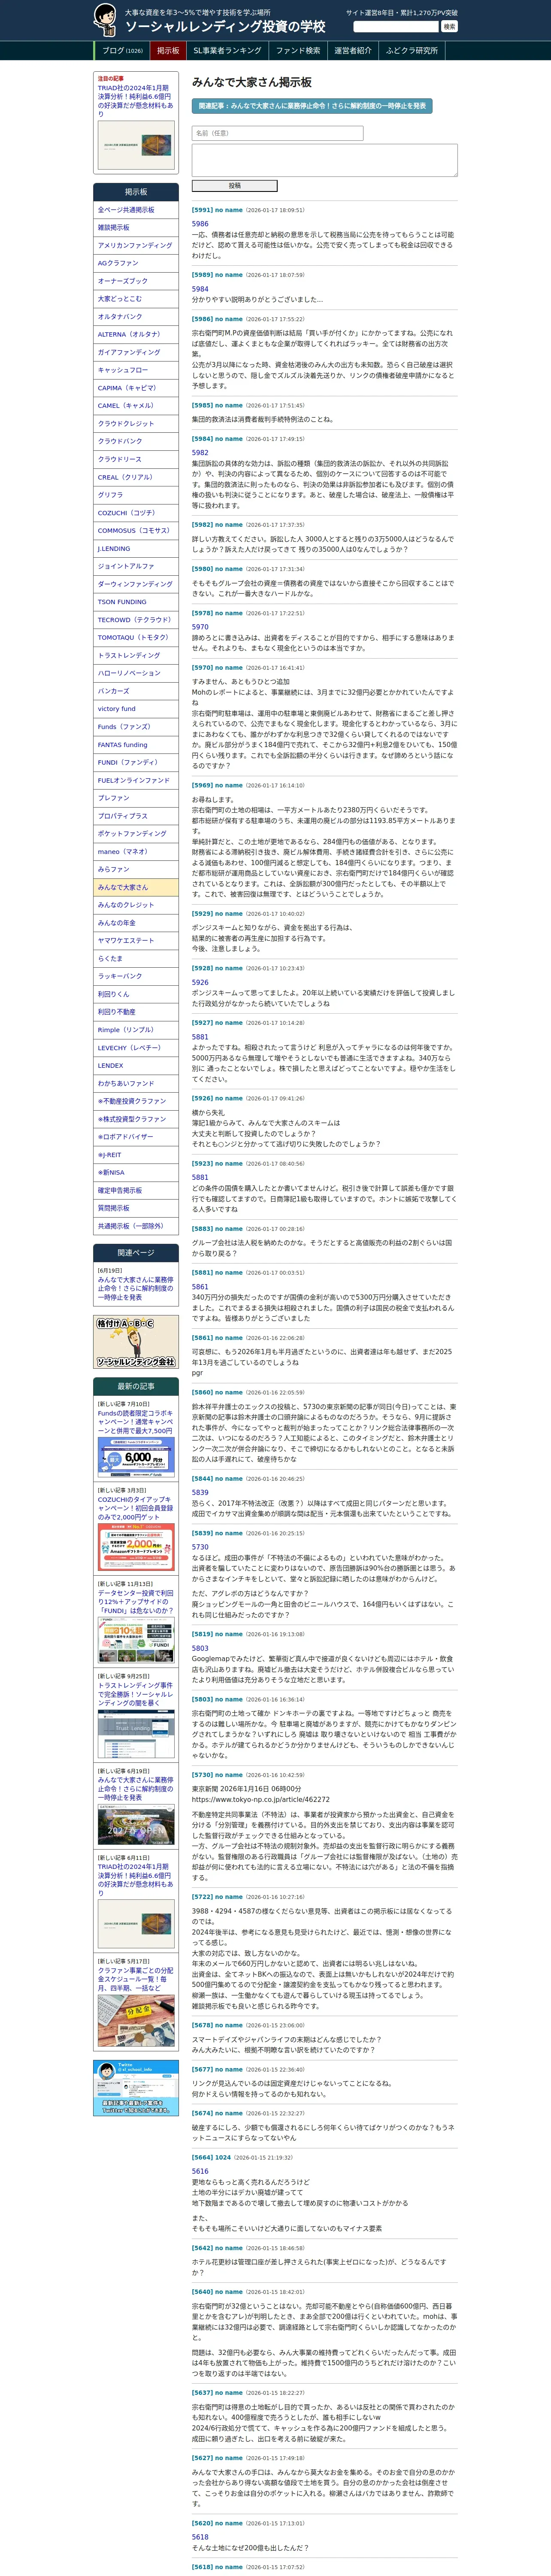Open オーナーズブック board link
Viewport: 551px width, 2576px height.
coord(136,281)
